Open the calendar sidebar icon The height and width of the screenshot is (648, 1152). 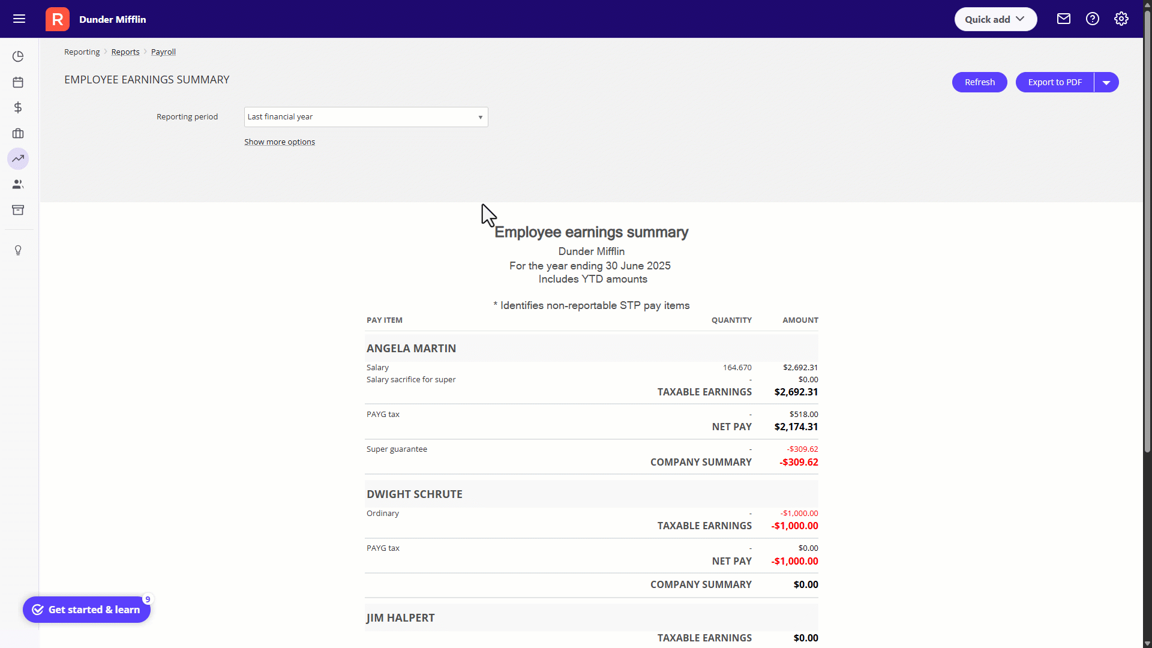click(18, 82)
